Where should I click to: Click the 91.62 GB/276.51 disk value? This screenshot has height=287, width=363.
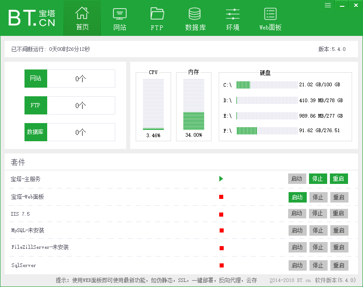tap(319, 130)
